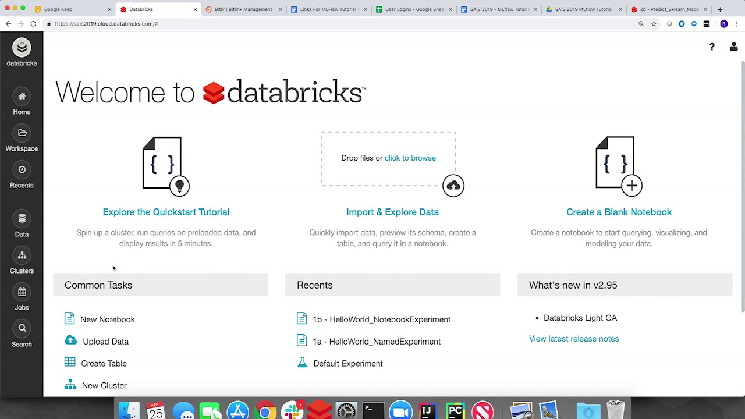Viewport: 745px width, 419px height.
Task: Select New Notebook under Common Tasks
Action: coord(107,319)
